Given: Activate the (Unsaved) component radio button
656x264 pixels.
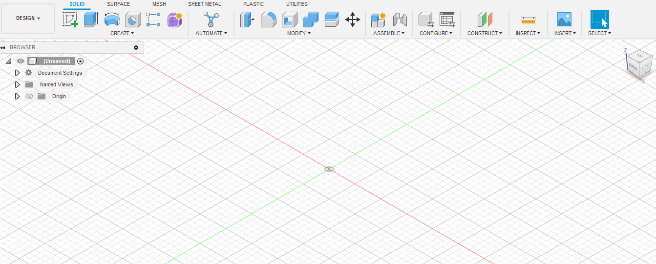Looking at the screenshot, I should (x=81, y=61).
